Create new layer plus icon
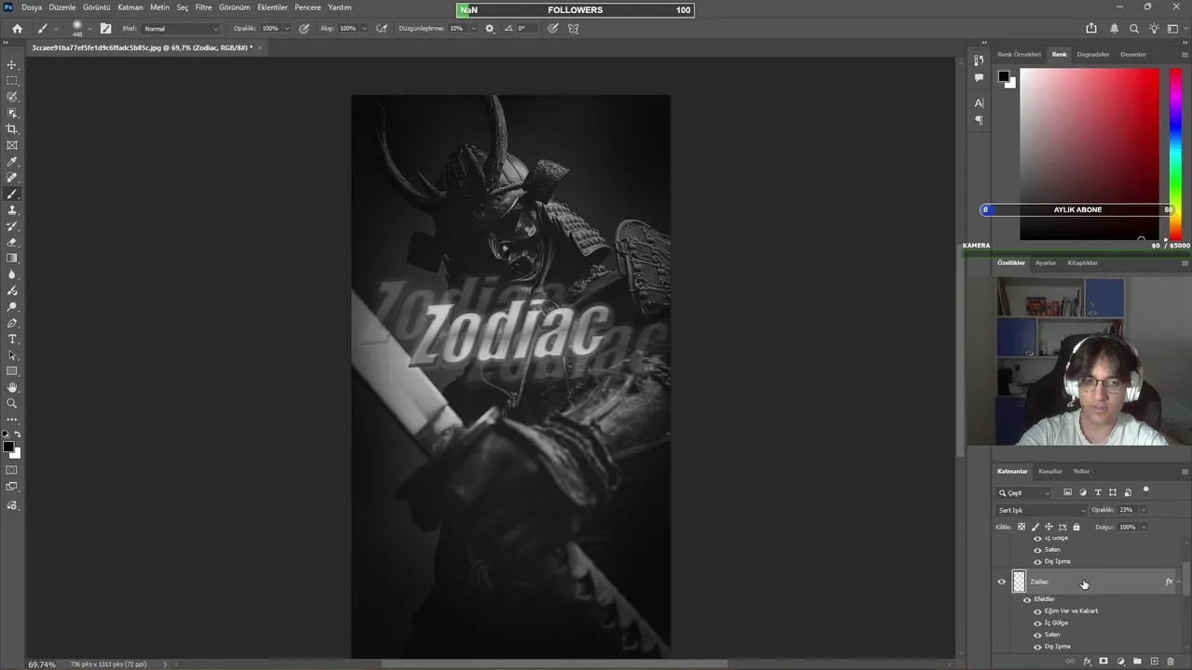Screen dimensions: 1192x670 tap(1154, 662)
